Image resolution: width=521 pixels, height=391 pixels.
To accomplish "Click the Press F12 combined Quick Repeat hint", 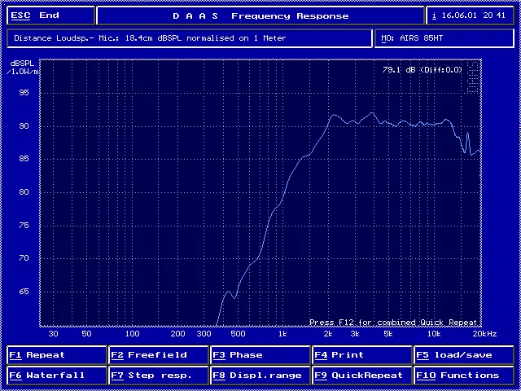I will (393, 323).
